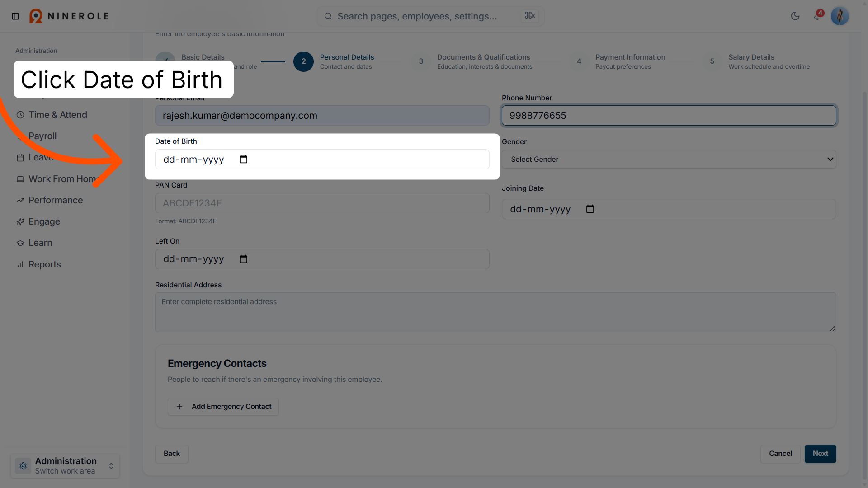Click the ⌘K shortcut badge
Image resolution: width=868 pixels, height=488 pixels.
[x=530, y=16]
